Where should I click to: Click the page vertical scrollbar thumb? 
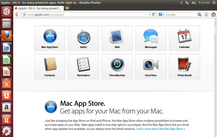[x=216, y=30]
